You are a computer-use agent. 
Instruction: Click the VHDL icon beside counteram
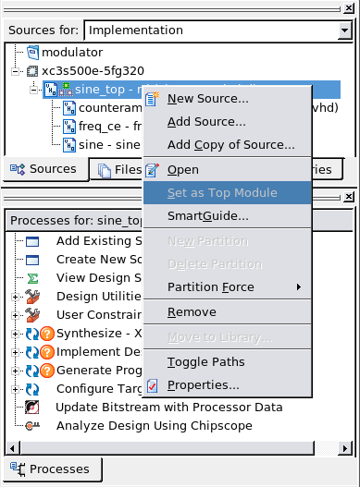[x=69, y=108]
